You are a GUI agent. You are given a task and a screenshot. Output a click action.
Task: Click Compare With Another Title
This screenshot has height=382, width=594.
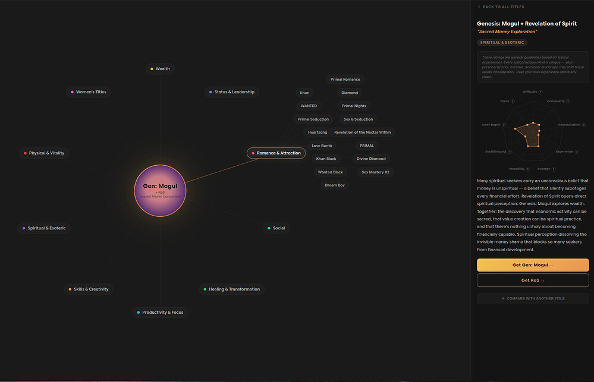533,298
